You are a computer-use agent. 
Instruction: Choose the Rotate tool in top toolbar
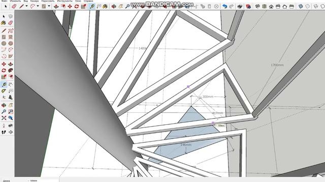(x=77, y=7)
